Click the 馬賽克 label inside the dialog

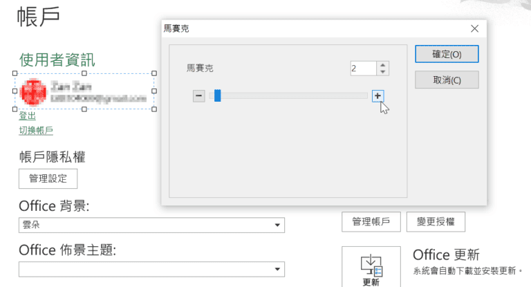(x=200, y=68)
